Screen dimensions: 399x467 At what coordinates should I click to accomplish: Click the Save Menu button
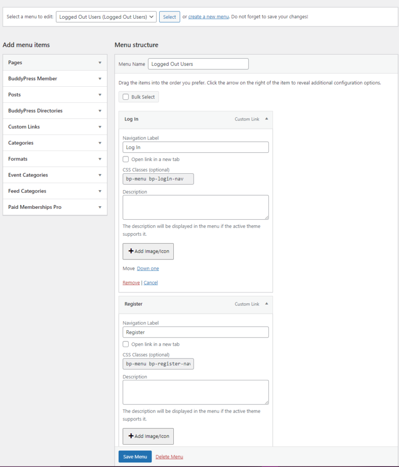coord(135,456)
